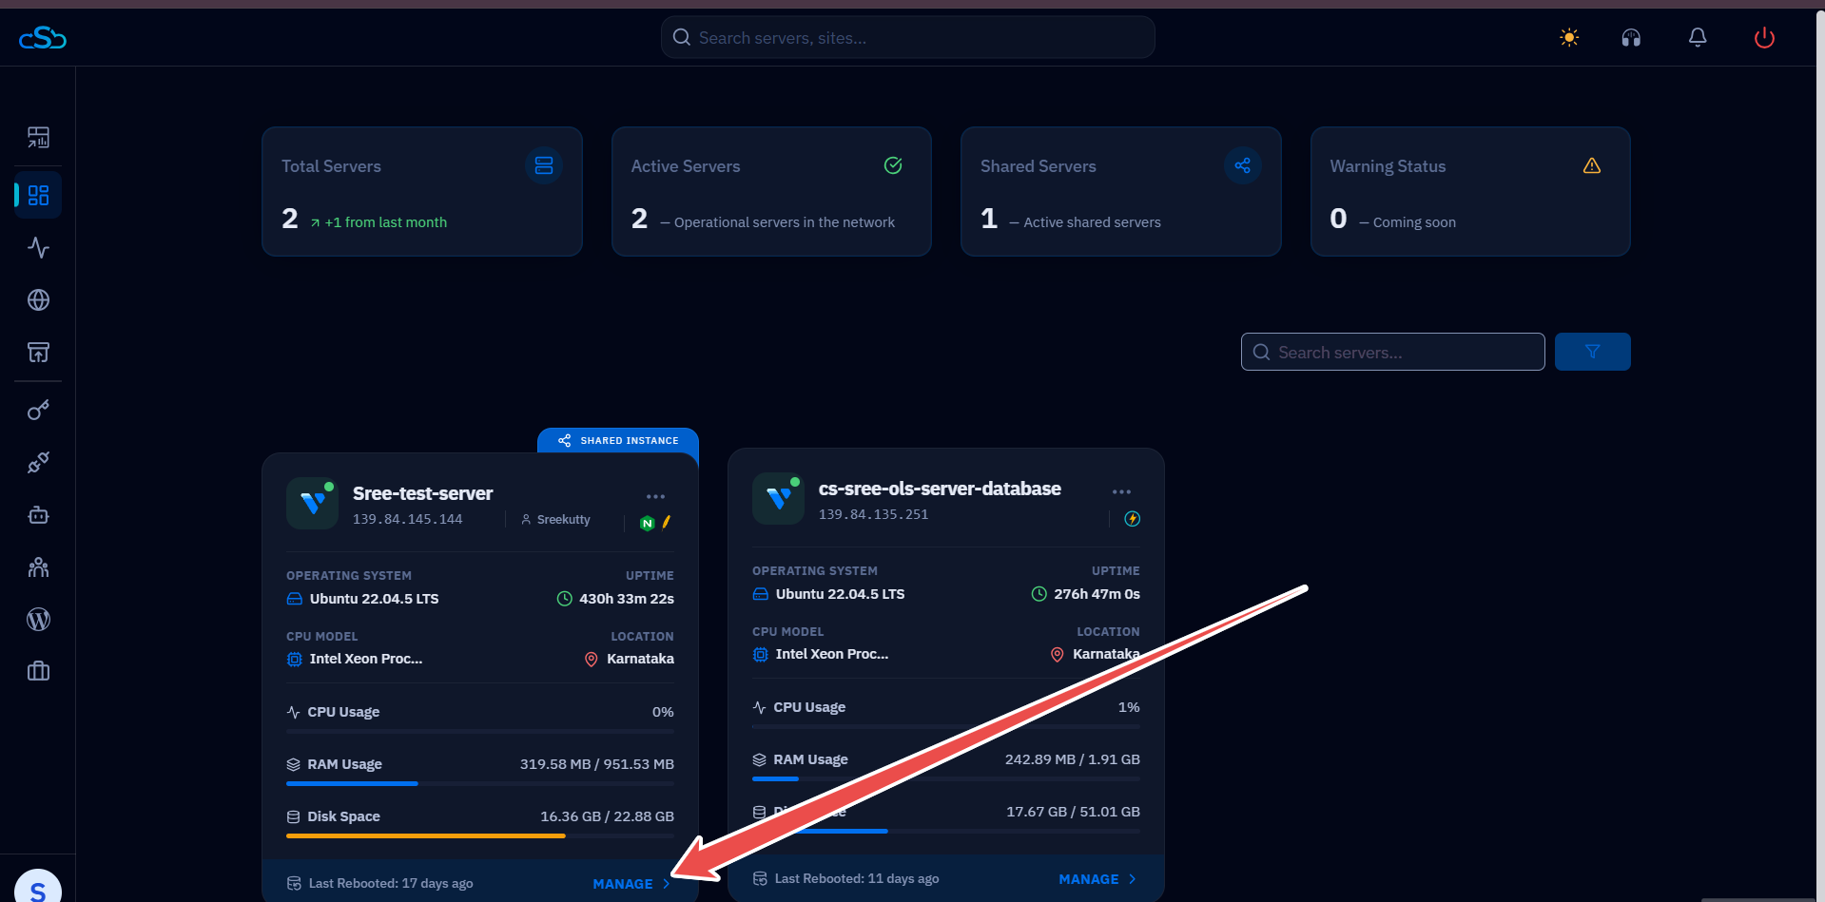Click Karnataka location on Sree-test-server
This screenshot has width=1825, height=902.
click(640, 659)
